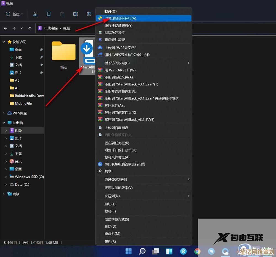Open the Windows Start menu
The height and width of the screenshot is (257, 276).
click(x=128, y=251)
